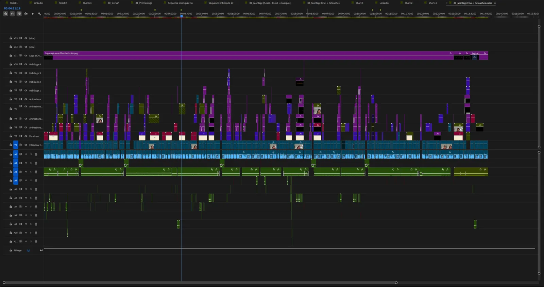Viewport: 544px width, 287px height.
Task: Click the Fonds ani... track label on V2
Action: click(35, 136)
